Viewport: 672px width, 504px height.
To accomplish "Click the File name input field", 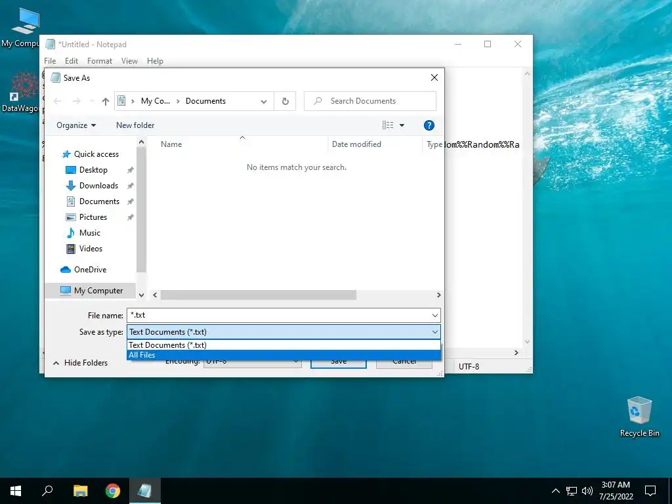I will click(x=278, y=316).
